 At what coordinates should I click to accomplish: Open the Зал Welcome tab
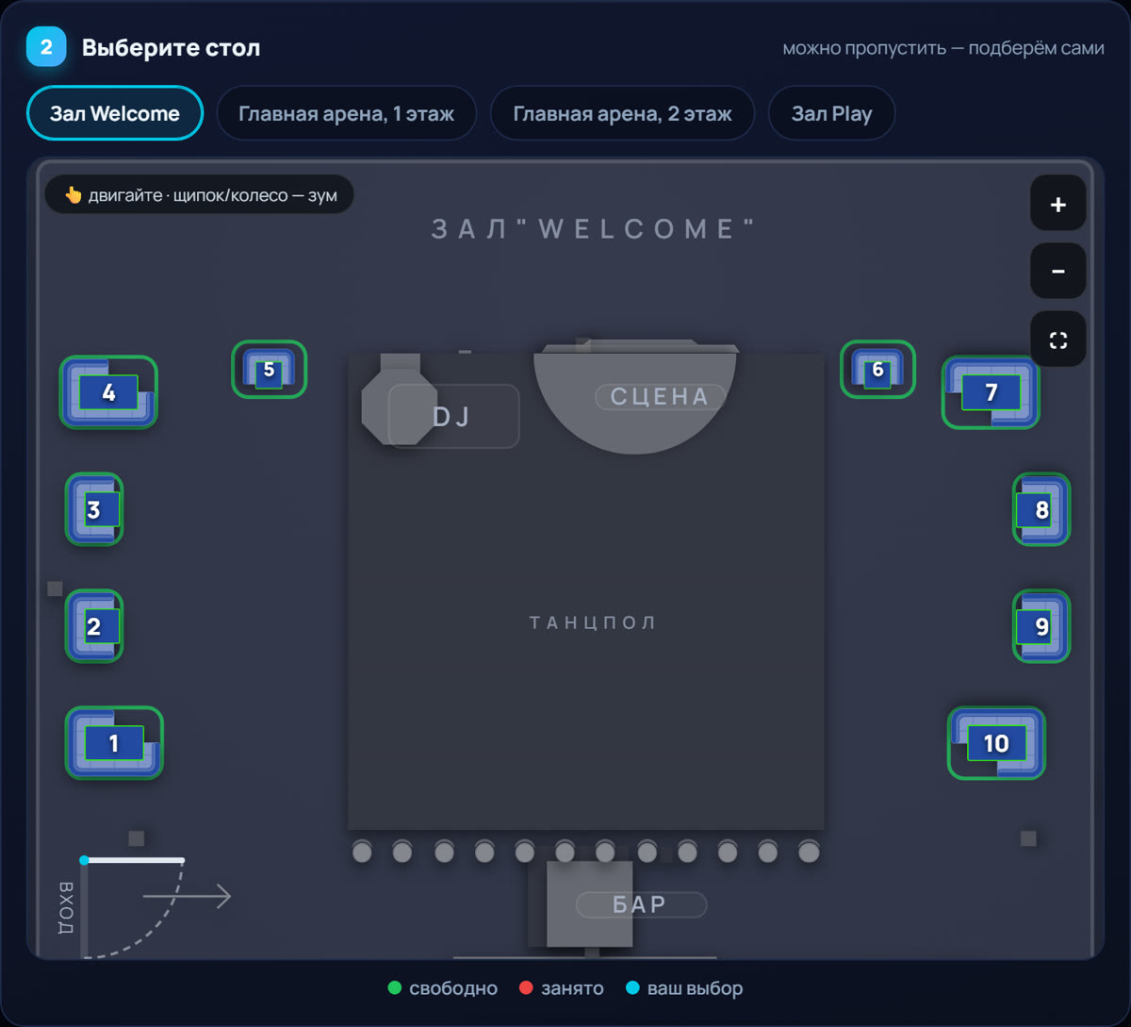coord(115,113)
